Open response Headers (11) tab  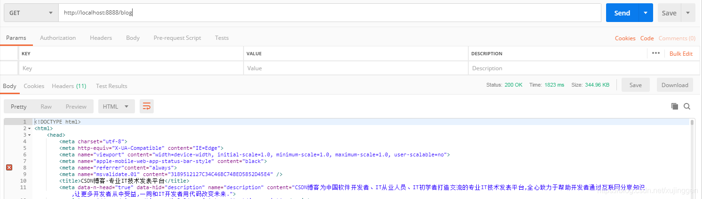coord(69,86)
